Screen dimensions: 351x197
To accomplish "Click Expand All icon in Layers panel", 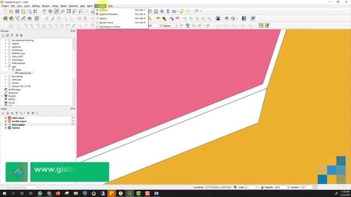I will click(28, 113).
